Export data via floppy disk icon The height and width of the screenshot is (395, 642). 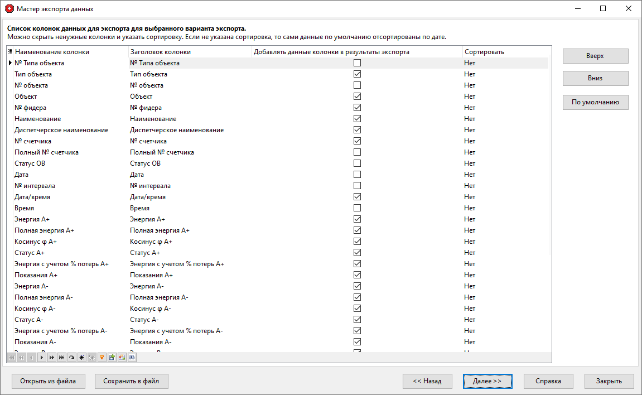coord(111,358)
